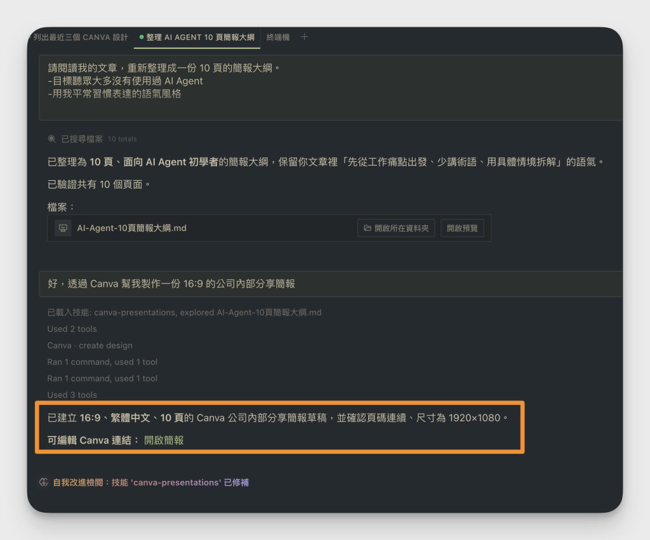Expand the 已搜尋檔案 10 totals row
The width and height of the screenshot is (650, 540).
click(x=92, y=139)
